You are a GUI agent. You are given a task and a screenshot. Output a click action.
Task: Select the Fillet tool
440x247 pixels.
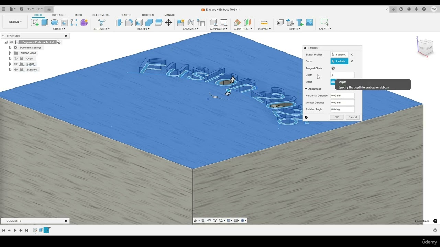coord(129,23)
